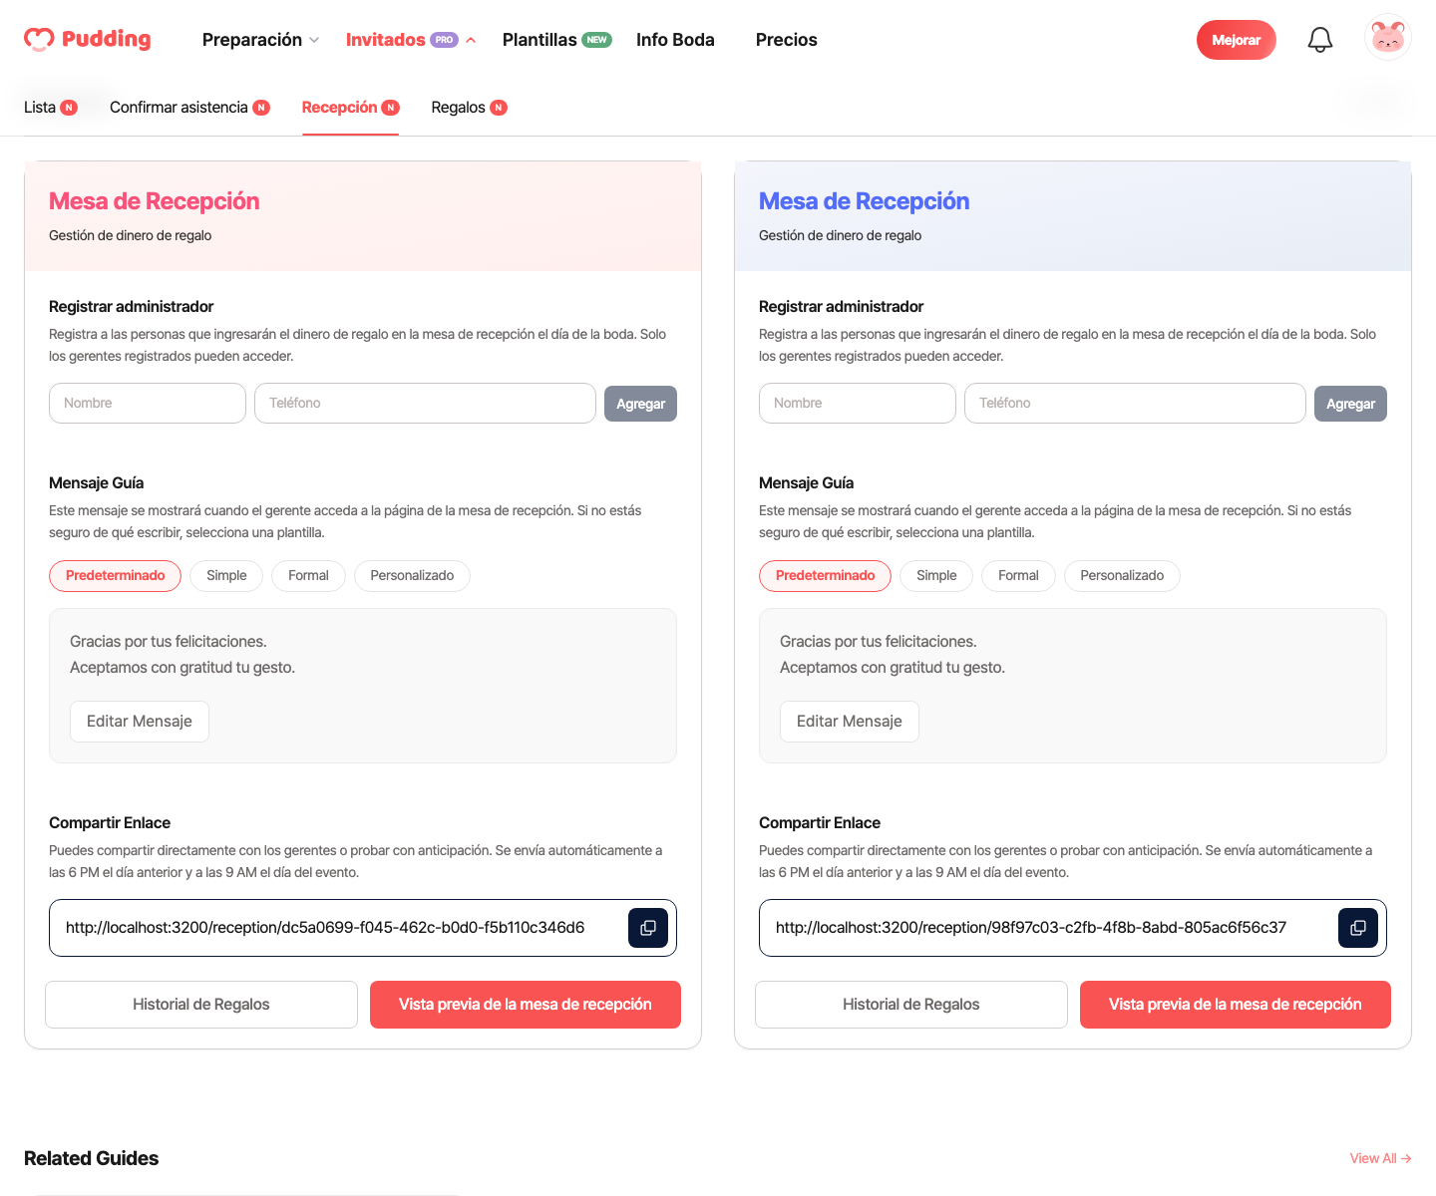The height and width of the screenshot is (1196, 1436).
Task: Focus the Nombre field in the pink card
Action: [148, 404]
